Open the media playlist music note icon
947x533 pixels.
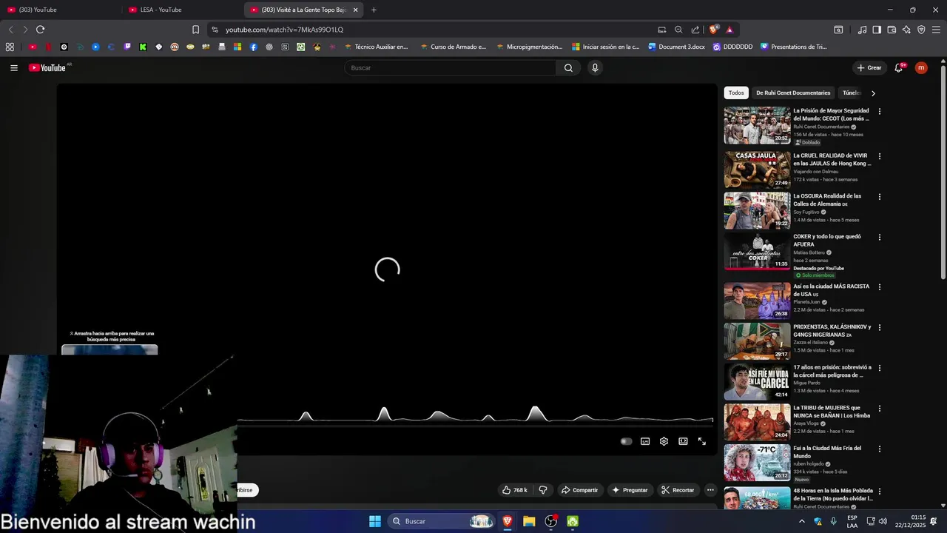862,30
